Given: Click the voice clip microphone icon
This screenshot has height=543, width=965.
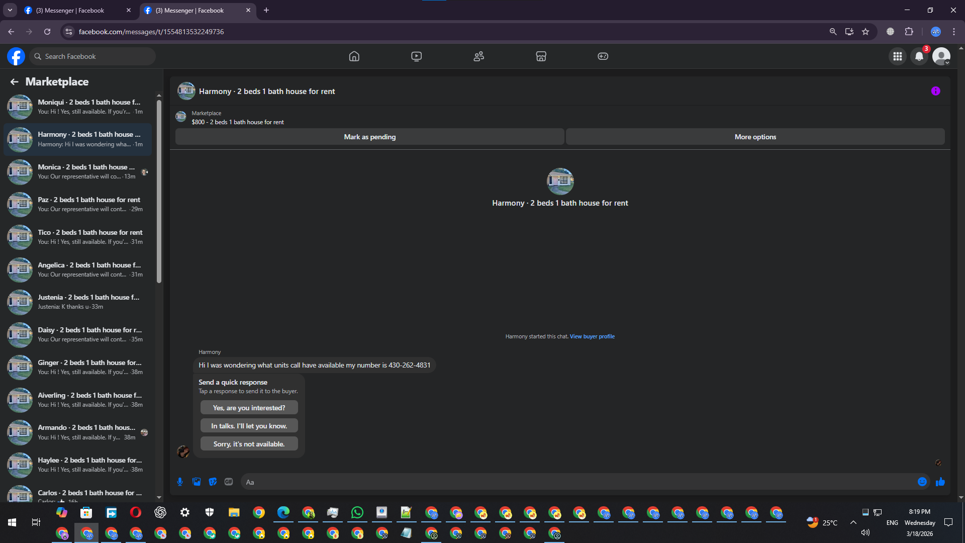Looking at the screenshot, I should coord(180,482).
